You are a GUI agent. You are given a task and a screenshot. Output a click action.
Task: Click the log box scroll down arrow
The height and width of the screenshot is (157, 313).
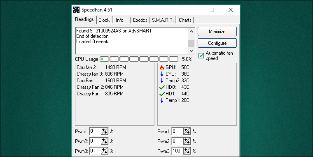click(x=191, y=51)
